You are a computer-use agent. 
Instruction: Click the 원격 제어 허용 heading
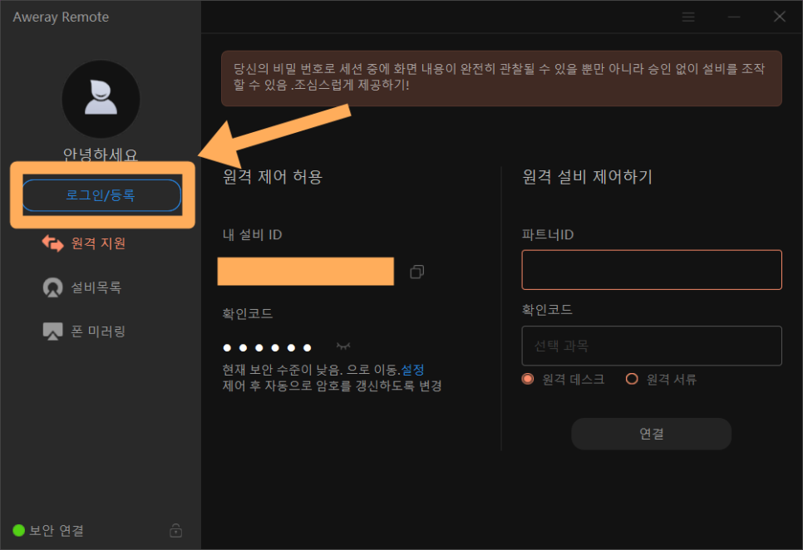(273, 176)
